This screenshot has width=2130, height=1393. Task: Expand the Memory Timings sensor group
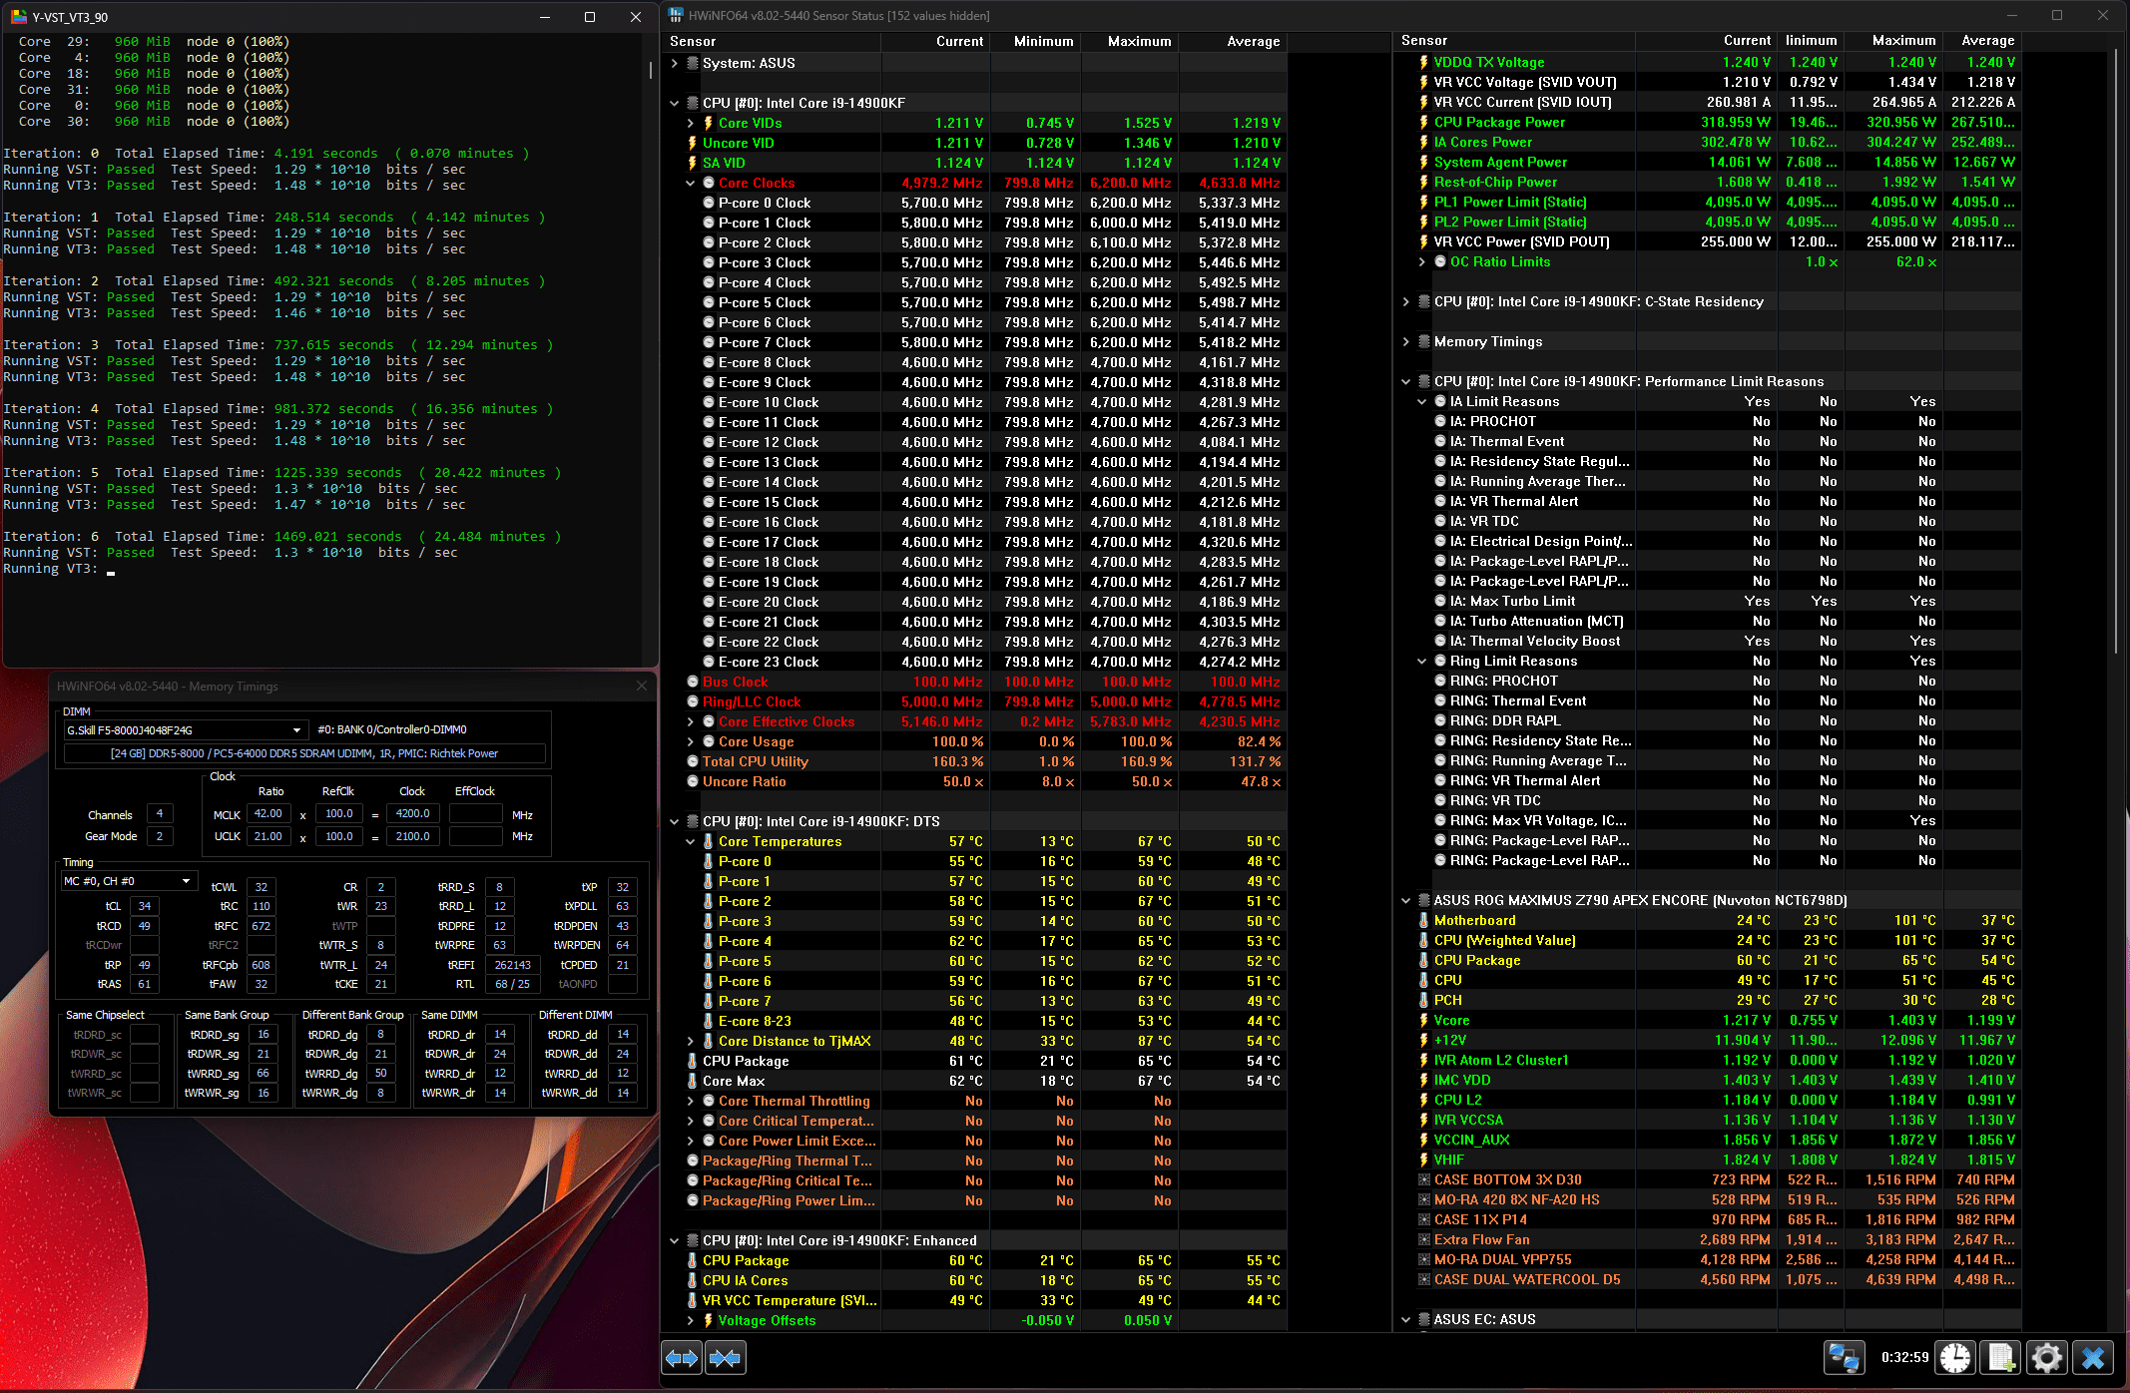[1406, 341]
